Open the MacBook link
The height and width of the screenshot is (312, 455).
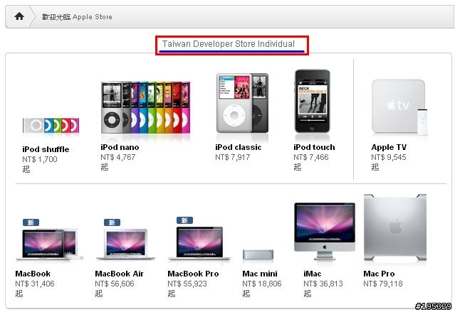[x=33, y=274]
